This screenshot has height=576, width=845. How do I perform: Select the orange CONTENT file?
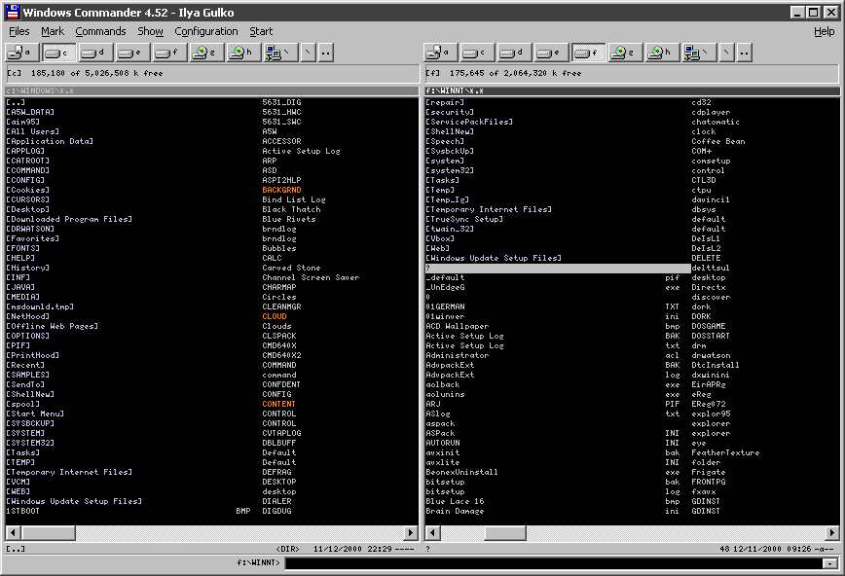tap(278, 404)
